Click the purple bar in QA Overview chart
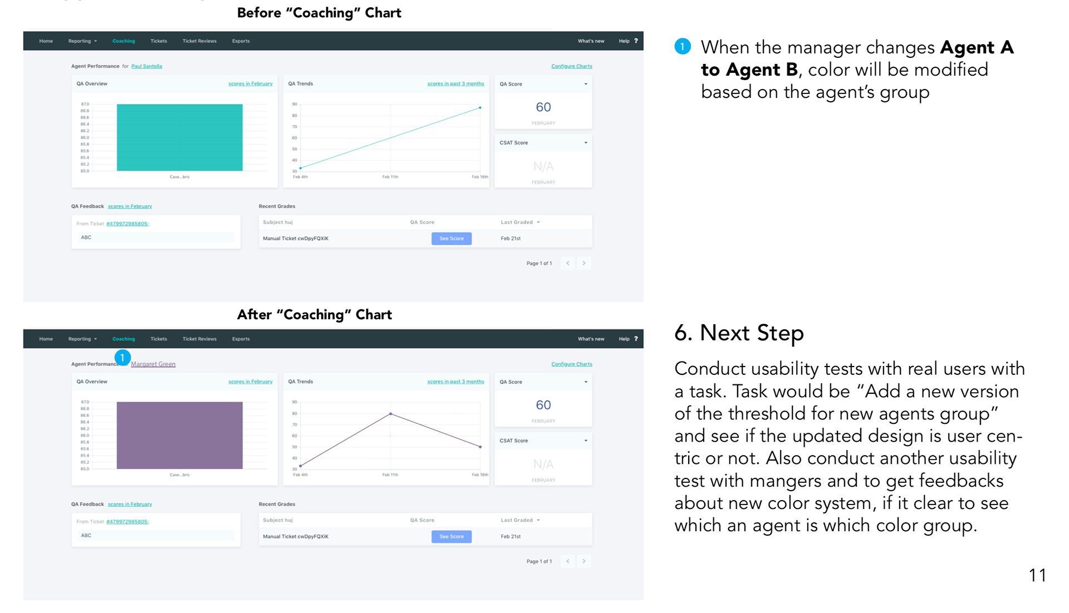1069x613 pixels. [180, 435]
